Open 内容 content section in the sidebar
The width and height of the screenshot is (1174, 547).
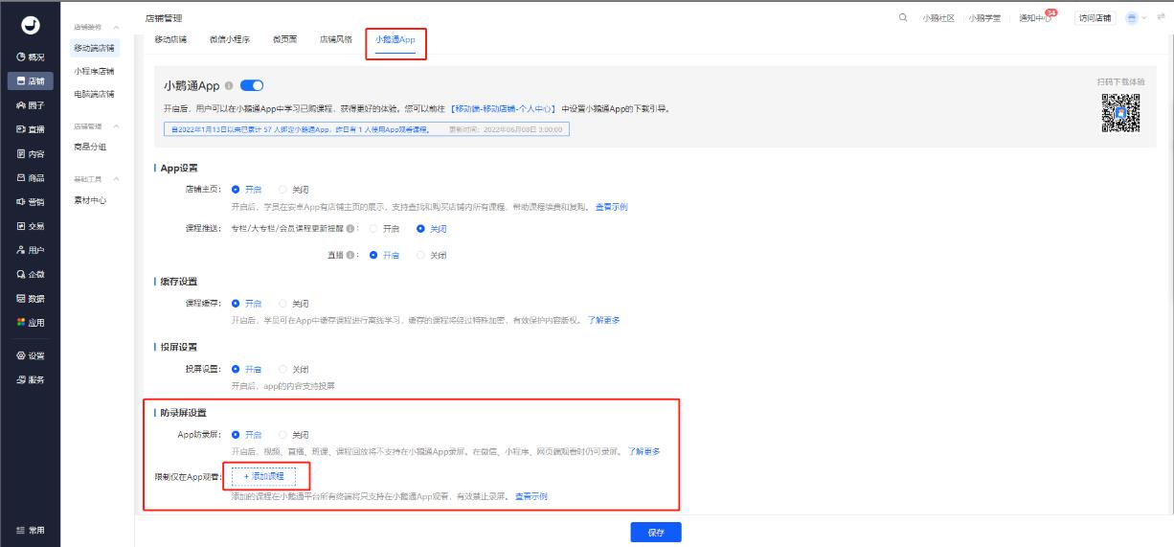(30, 153)
